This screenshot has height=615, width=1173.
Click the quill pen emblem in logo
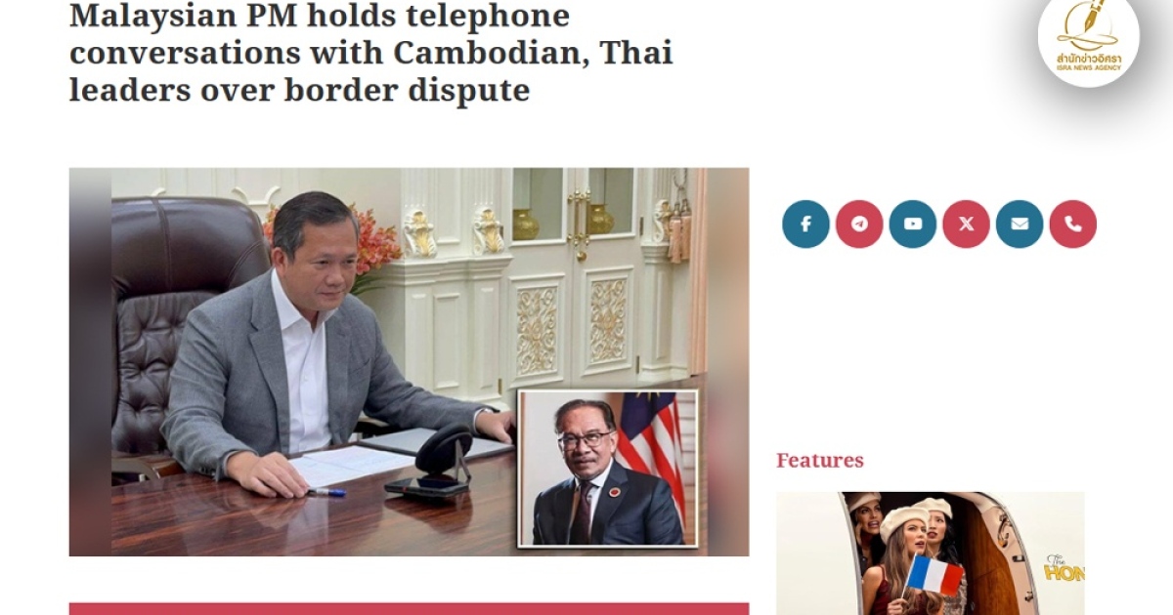click(x=1088, y=23)
